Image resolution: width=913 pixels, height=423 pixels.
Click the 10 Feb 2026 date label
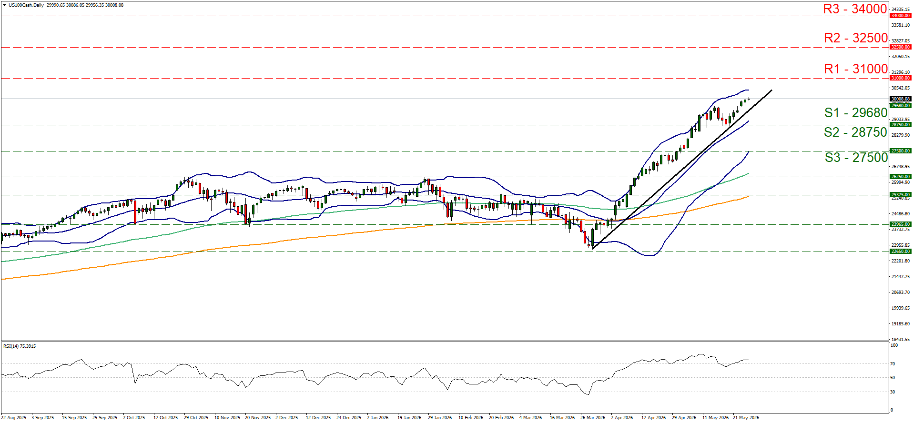tap(471, 418)
